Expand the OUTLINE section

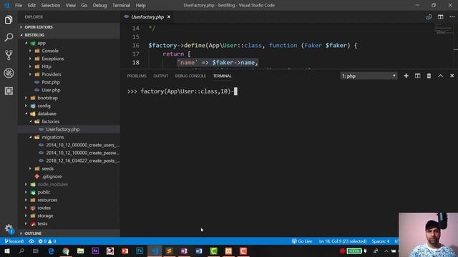(x=33, y=233)
